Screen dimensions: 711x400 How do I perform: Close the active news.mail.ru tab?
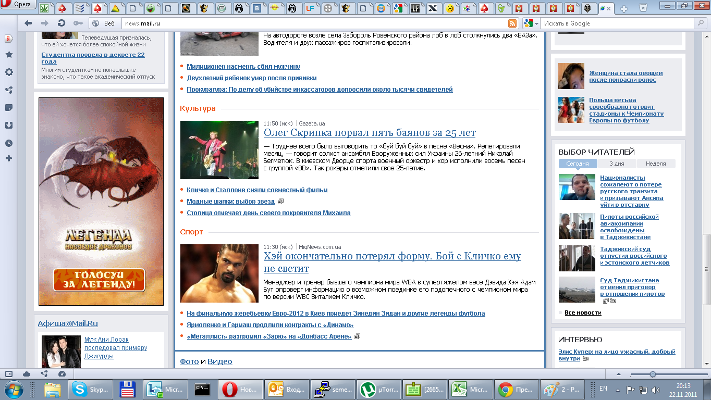coord(608,8)
